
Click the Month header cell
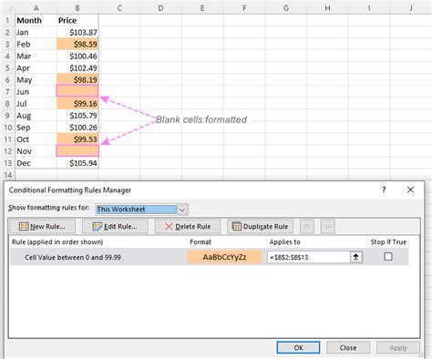coord(36,20)
